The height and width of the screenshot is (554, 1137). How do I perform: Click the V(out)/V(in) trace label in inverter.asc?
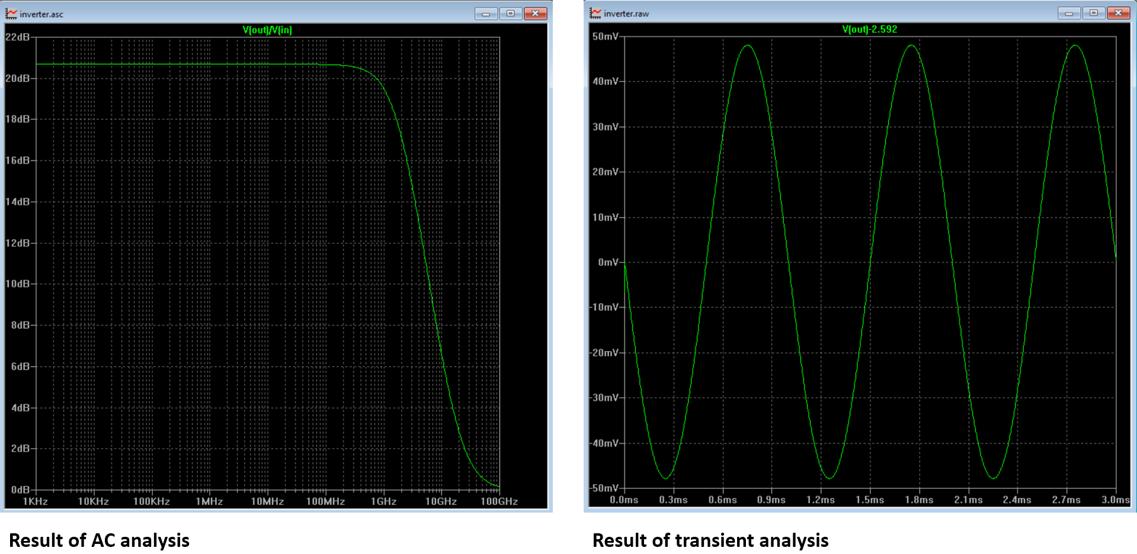tap(267, 30)
